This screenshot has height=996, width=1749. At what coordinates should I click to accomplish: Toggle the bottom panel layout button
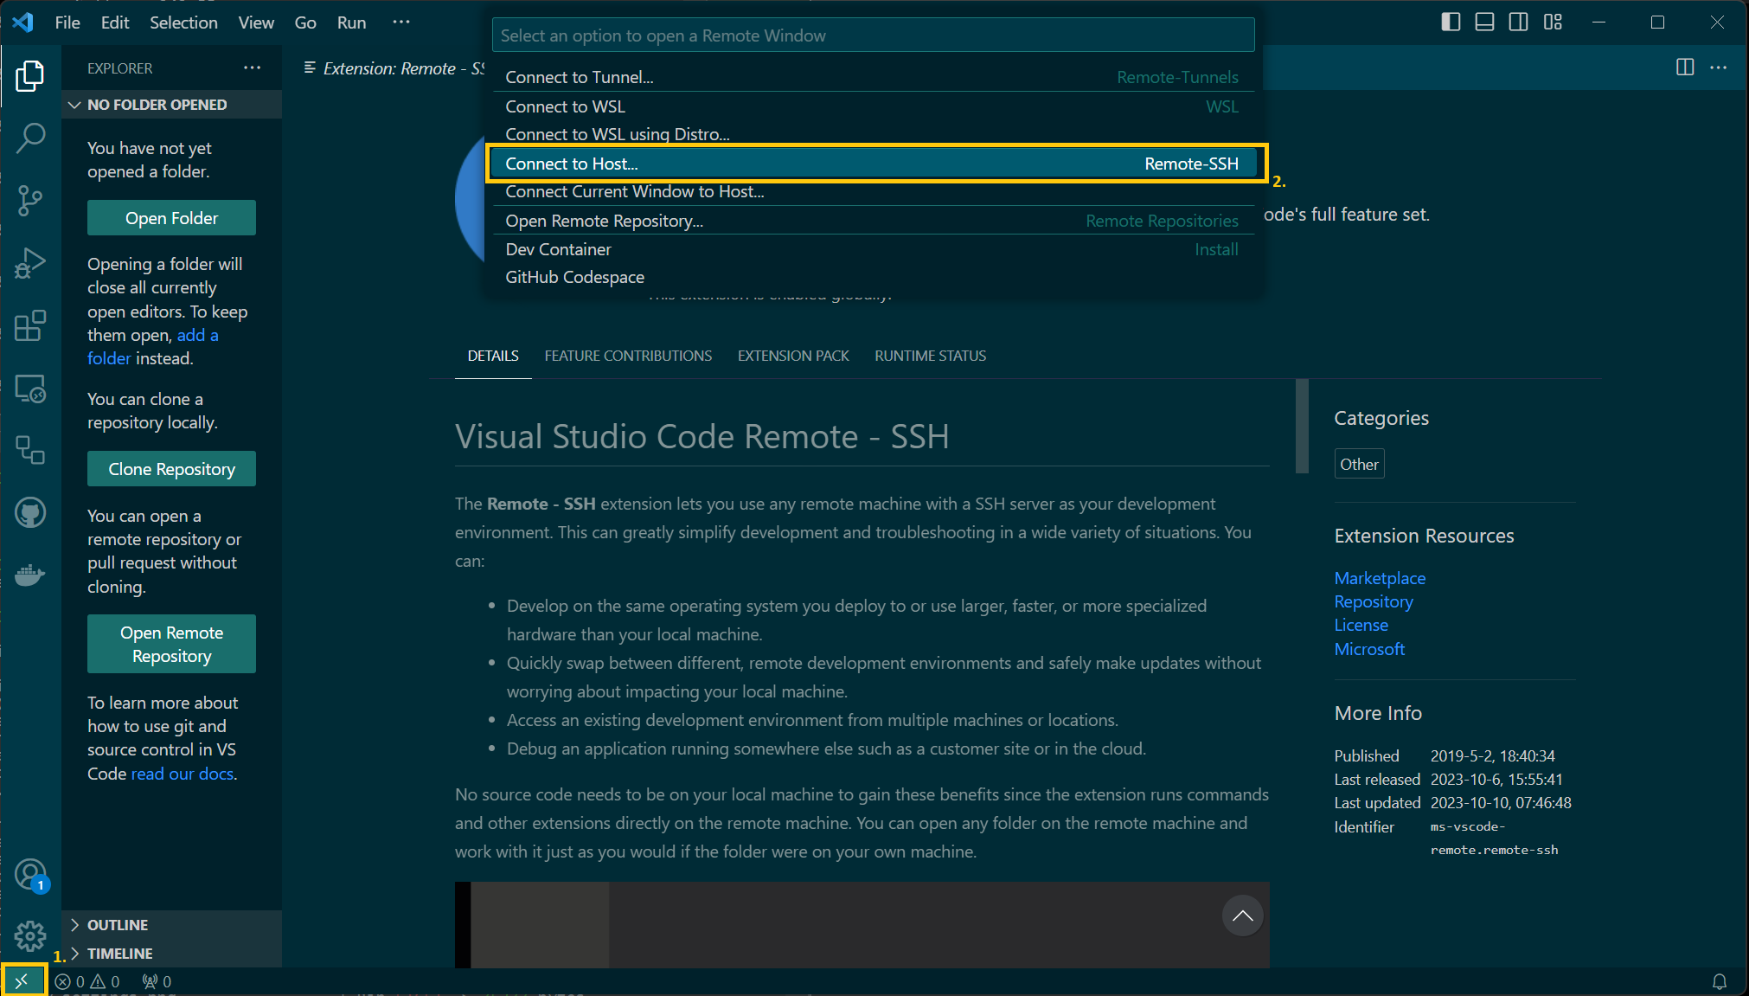point(1484,22)
